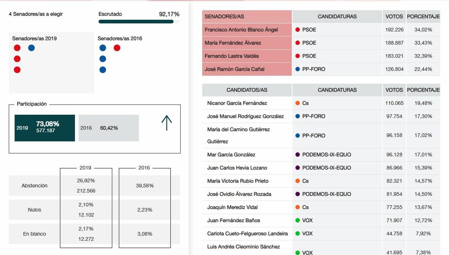
Task: Click the CANDIDATOS/AS column header
Action: 247,90
